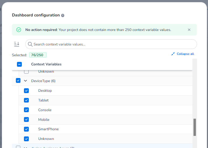Image resolution: width=208 pixels, height=148 pixels.
Task: Click the magnifier search icon
Action: click(x=30, y=44)
